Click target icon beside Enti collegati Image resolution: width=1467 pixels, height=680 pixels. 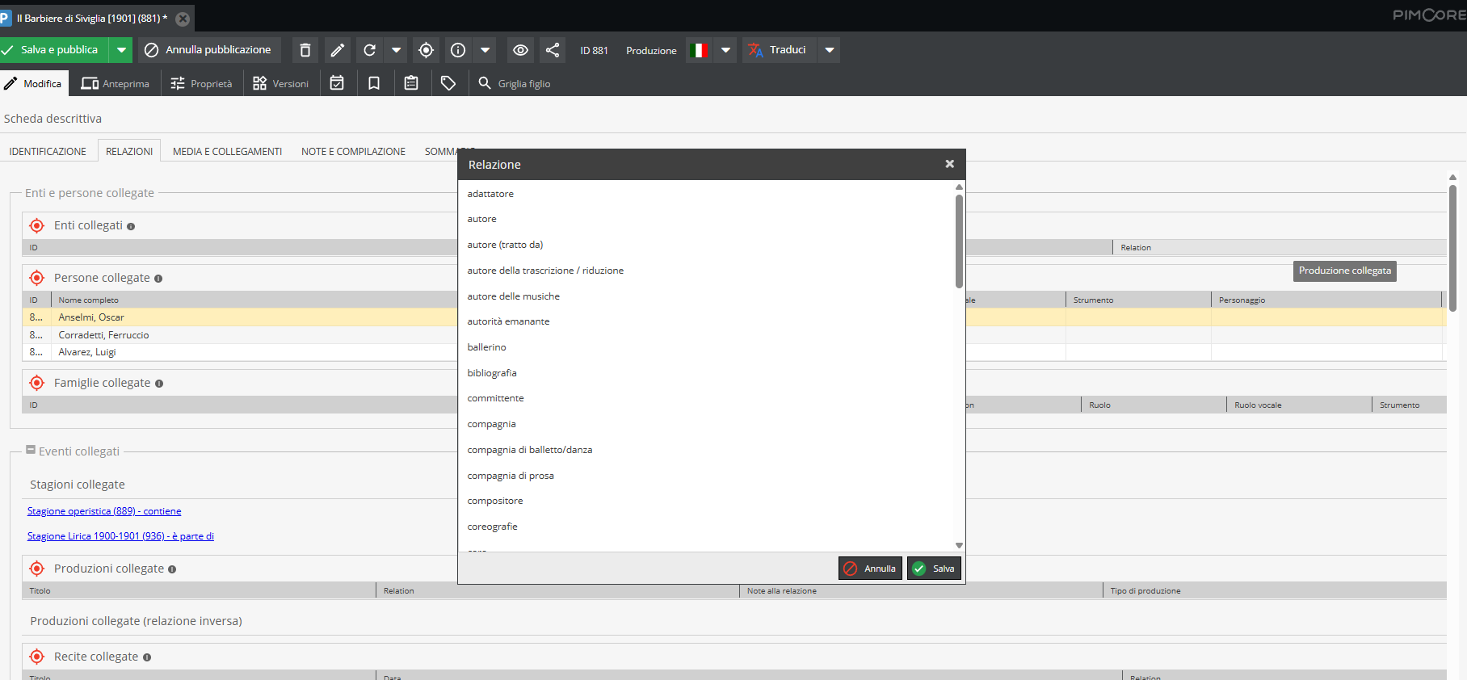(37, 225)
